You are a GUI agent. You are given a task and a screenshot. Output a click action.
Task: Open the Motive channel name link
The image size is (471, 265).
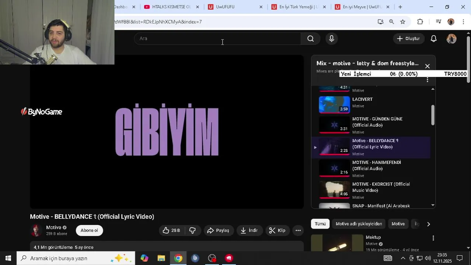click(53, 227)
